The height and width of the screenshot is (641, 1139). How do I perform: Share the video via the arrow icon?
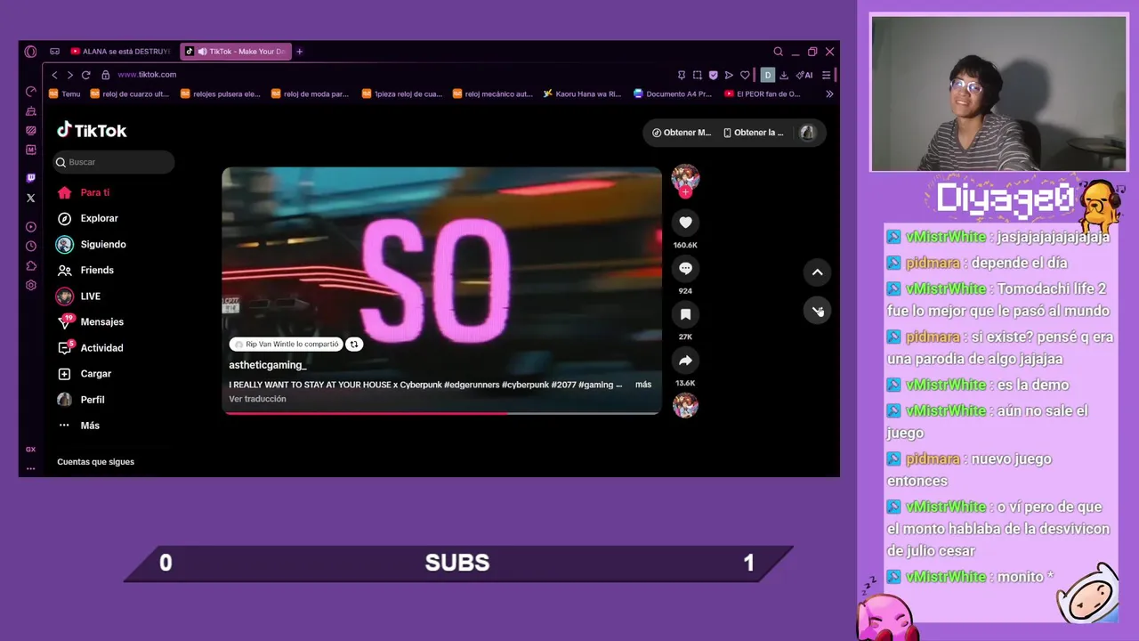pos(685,361)
